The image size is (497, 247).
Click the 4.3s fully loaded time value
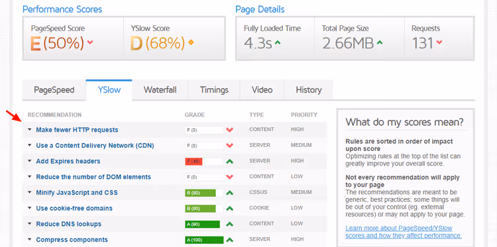[258, 44]
